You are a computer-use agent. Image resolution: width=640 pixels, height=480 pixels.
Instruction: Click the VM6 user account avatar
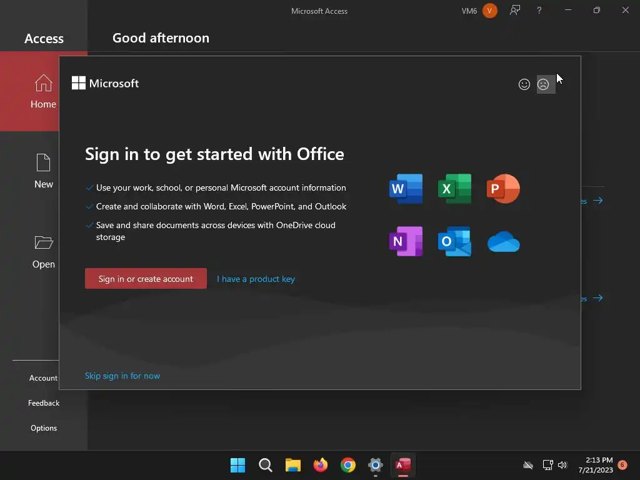490,11
